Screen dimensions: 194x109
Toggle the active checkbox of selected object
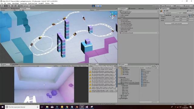164,11
